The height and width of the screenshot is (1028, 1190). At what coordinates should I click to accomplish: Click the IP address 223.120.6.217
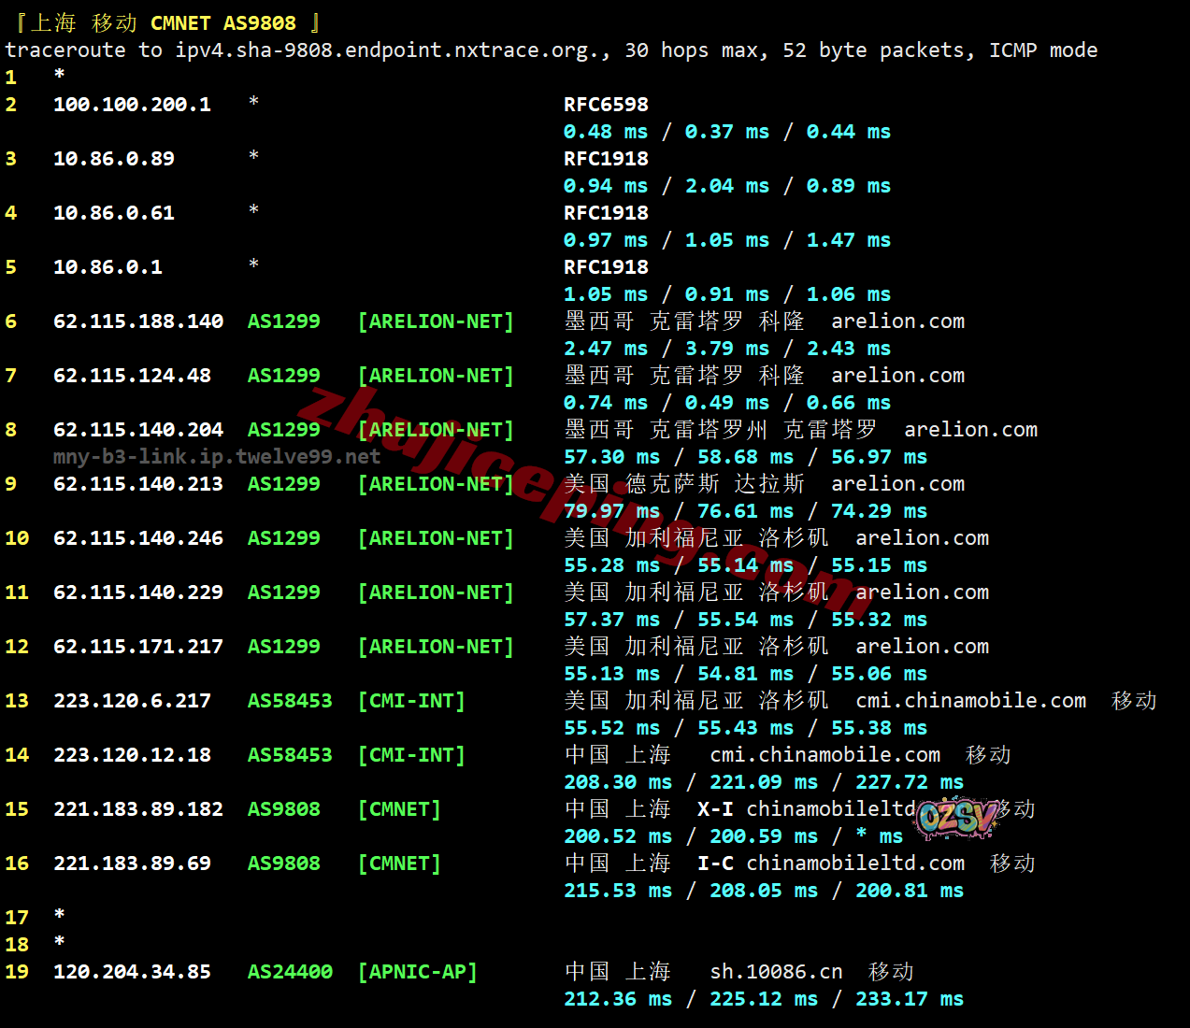[132, 701]
